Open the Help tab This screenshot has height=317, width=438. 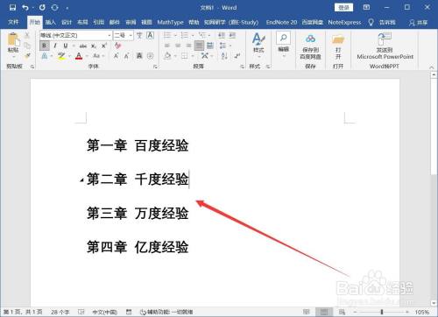point(194,22)
